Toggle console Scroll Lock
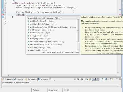123x92 pixels. pos(90,79)
